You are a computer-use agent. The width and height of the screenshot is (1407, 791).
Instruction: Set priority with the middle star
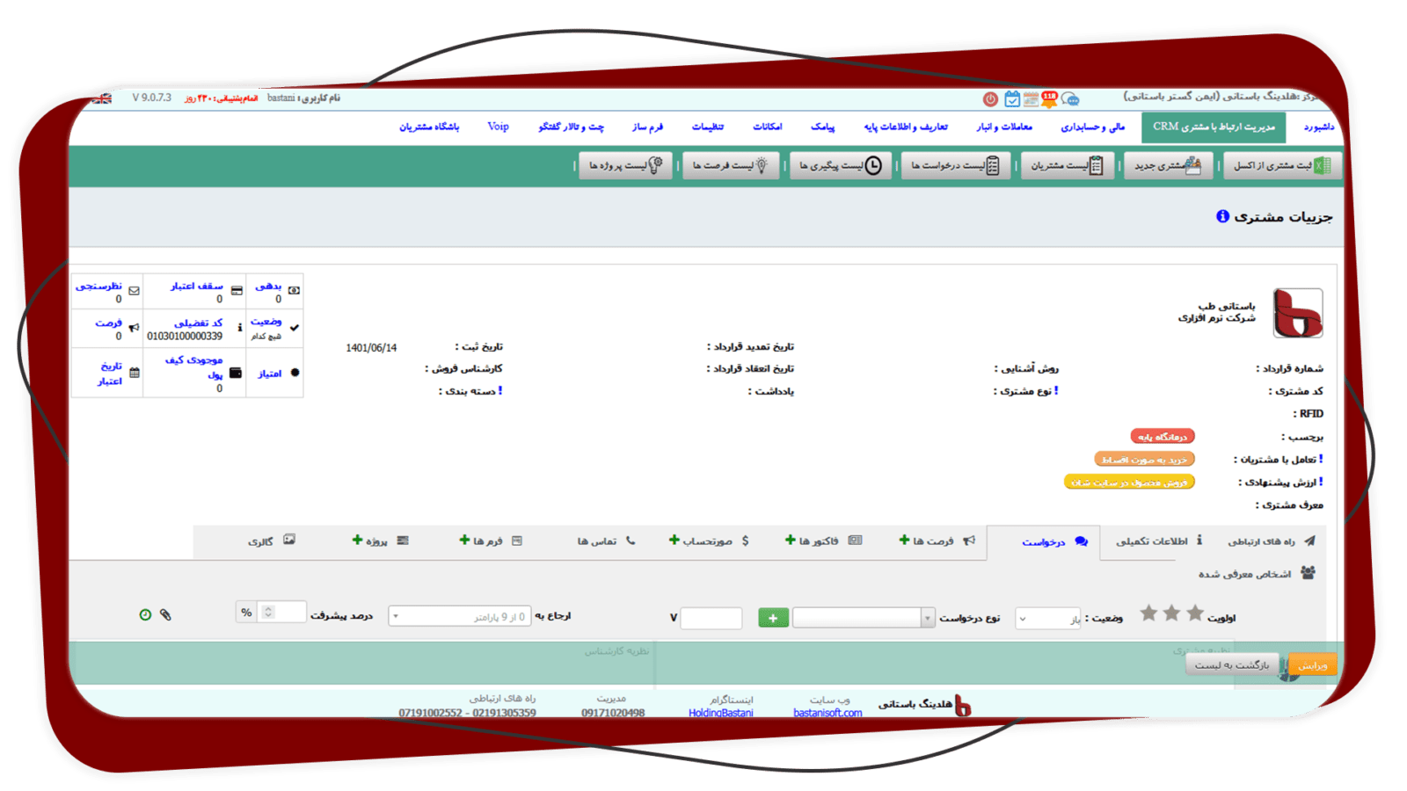pyautogui.click(x=1171, y=613)
